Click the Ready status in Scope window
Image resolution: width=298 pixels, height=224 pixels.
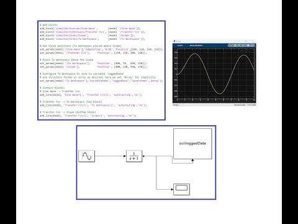coord(176,105)
